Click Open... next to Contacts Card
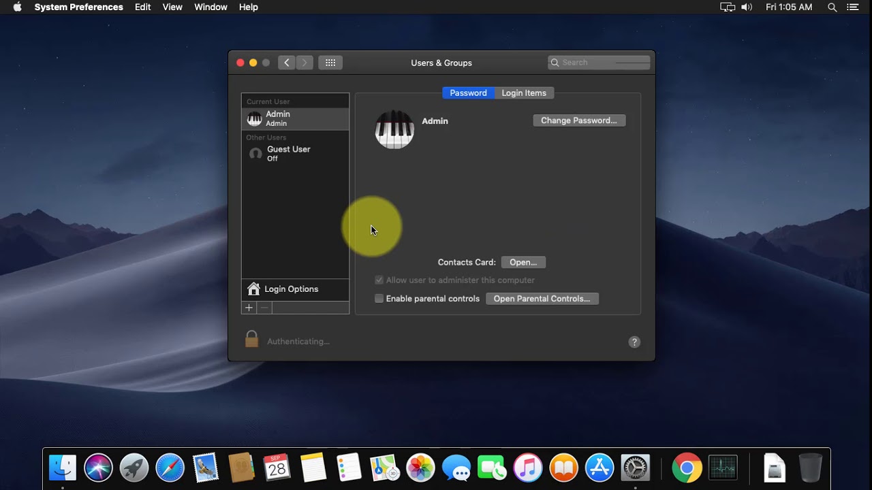 [523, 262]
